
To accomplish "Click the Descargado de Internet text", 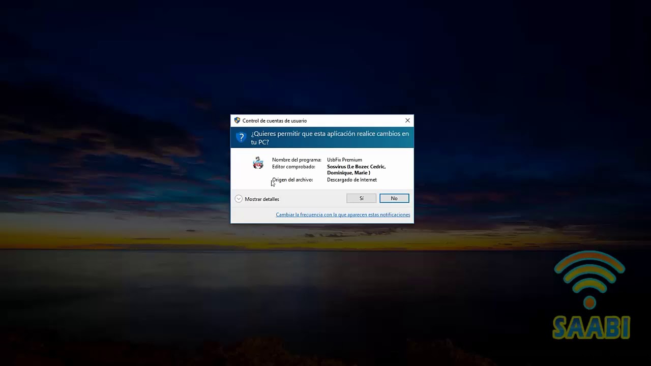I will [352, 179].
